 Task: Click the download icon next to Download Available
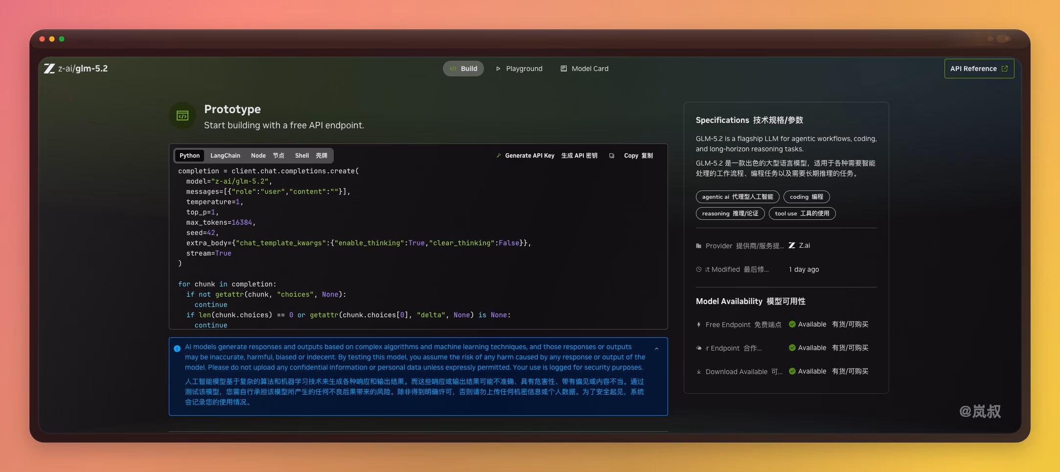pos(699,372)
